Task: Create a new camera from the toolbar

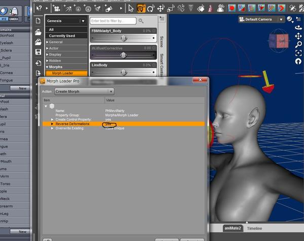Action: point(57,8)
